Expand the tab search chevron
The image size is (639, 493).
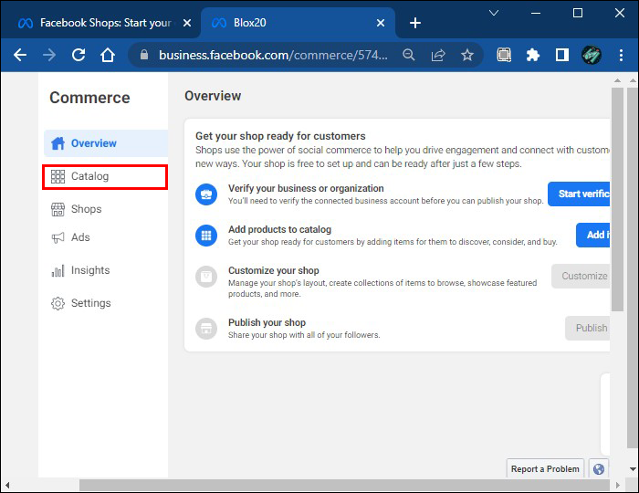coord(494,13)
